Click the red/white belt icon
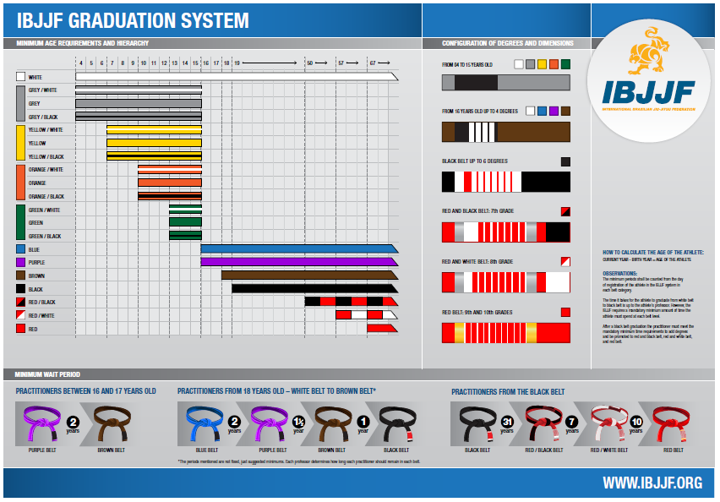The image size is (720, 502). (x=609, y=423)
